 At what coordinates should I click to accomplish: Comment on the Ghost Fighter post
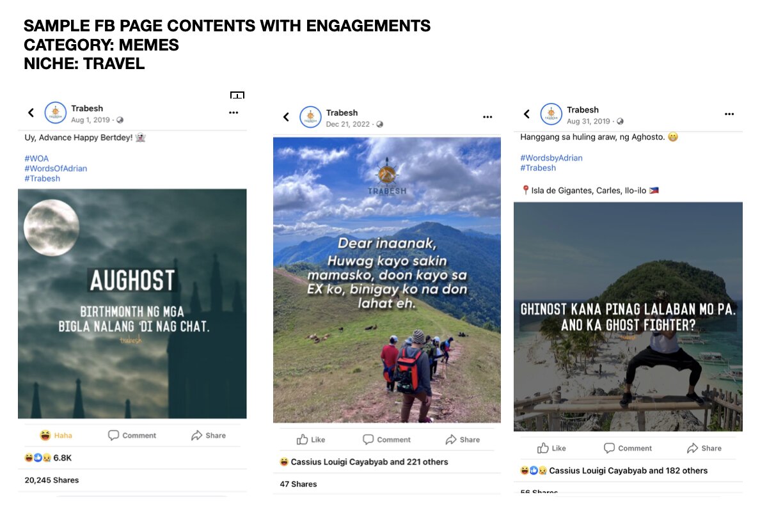pyautogui.click(x=628, y=448)
